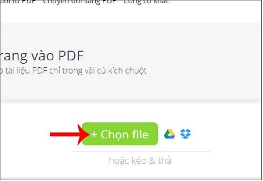Image resolution: width=263 pixels, height=181 pixels.
Task: Click the gray strip under the title banner
Action: pos(131,101)
